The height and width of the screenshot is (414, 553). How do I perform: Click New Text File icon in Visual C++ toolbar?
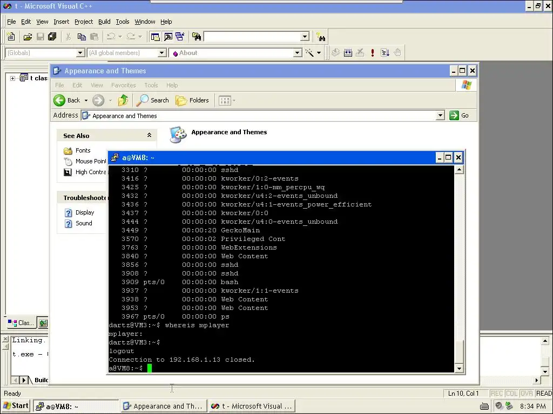coord(11,37)
